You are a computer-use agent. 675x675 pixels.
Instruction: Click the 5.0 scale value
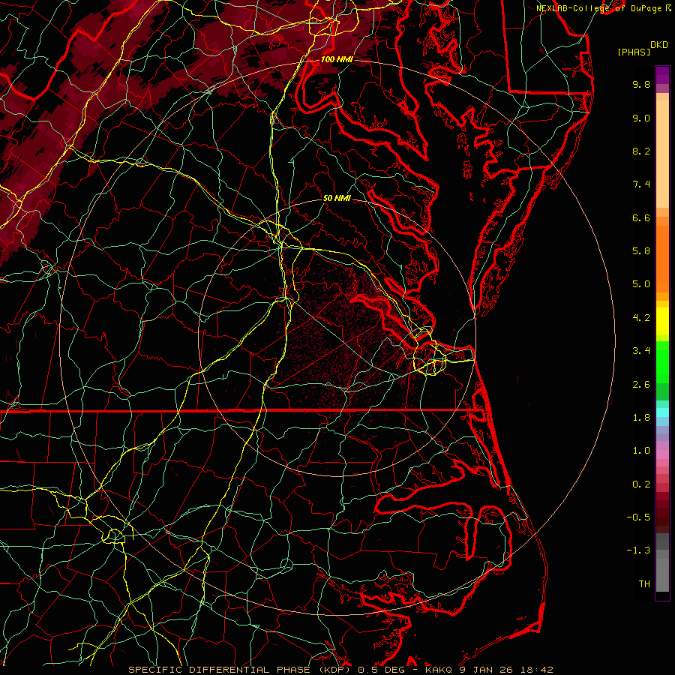tap(641, 284)
